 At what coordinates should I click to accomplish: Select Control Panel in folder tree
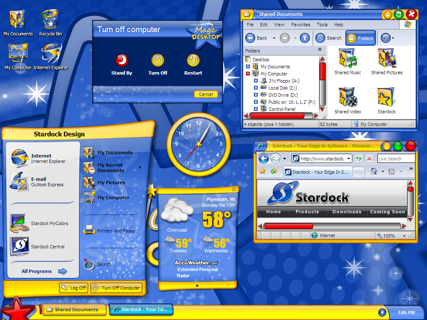(282, 109)
